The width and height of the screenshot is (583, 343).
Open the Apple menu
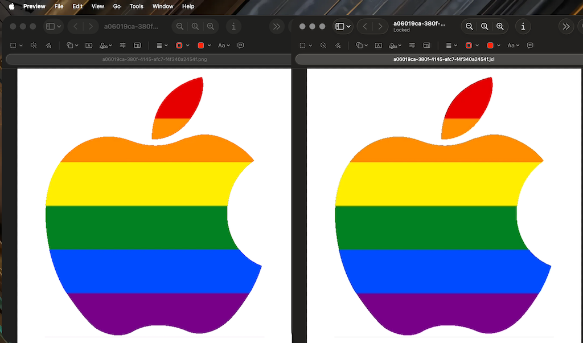[11, 6]
